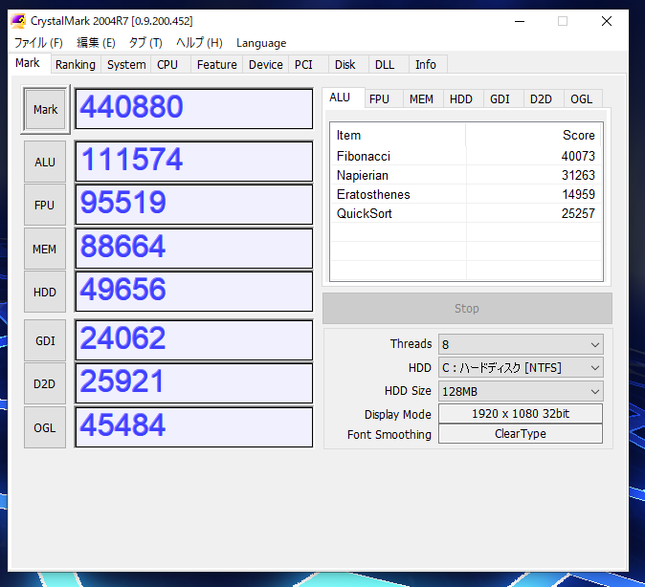The image size is (645, 587).
Task: Run the OGL benchmark button
Action: [x=45, y=427]
